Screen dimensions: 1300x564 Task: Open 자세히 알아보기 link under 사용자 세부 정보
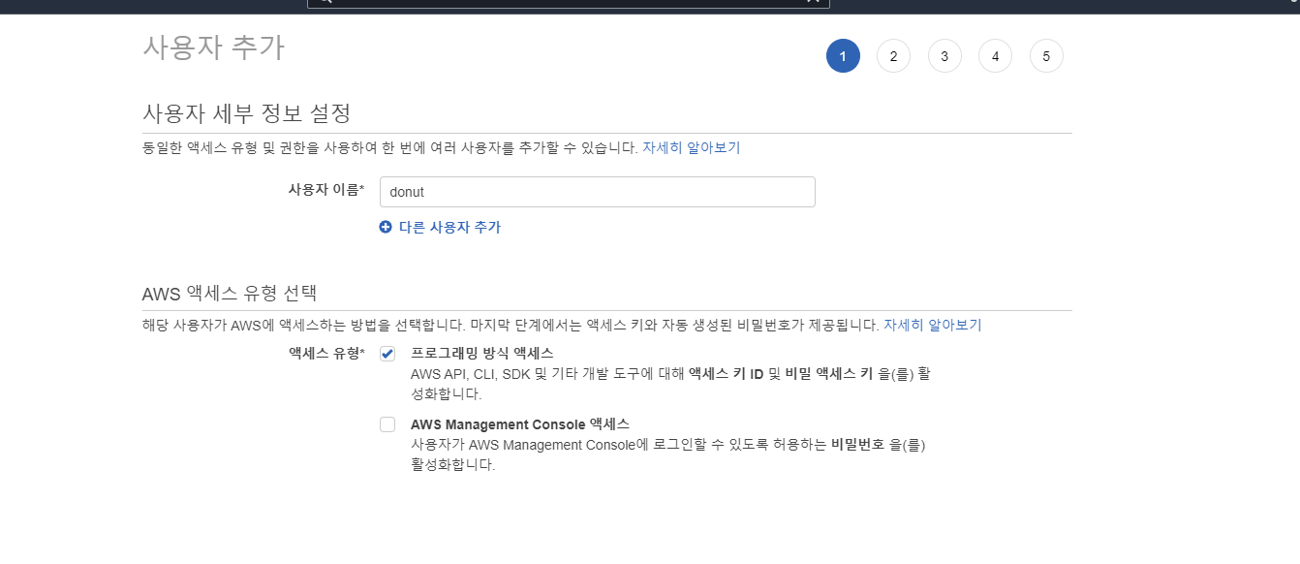coord(692,147)
